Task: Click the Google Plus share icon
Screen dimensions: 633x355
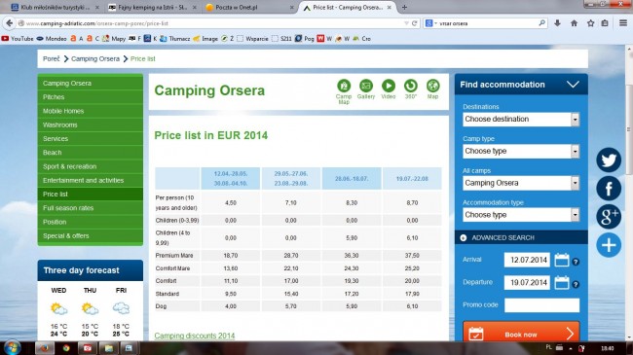Action: click(x=609, y=217)
